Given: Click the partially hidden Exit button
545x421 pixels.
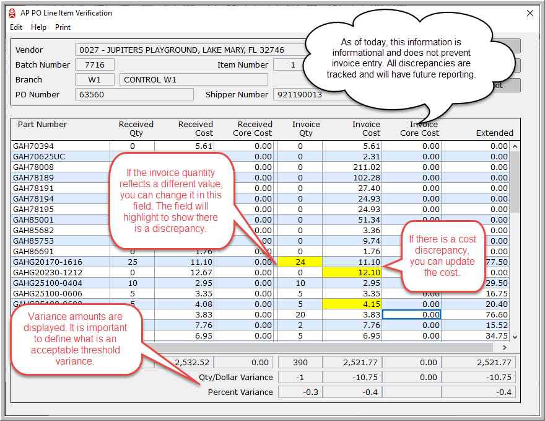Looking at the screenshot, I should (506, 86).
